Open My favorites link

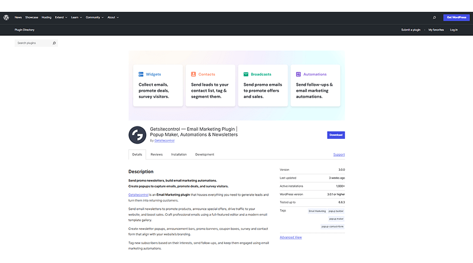[436, 30]
